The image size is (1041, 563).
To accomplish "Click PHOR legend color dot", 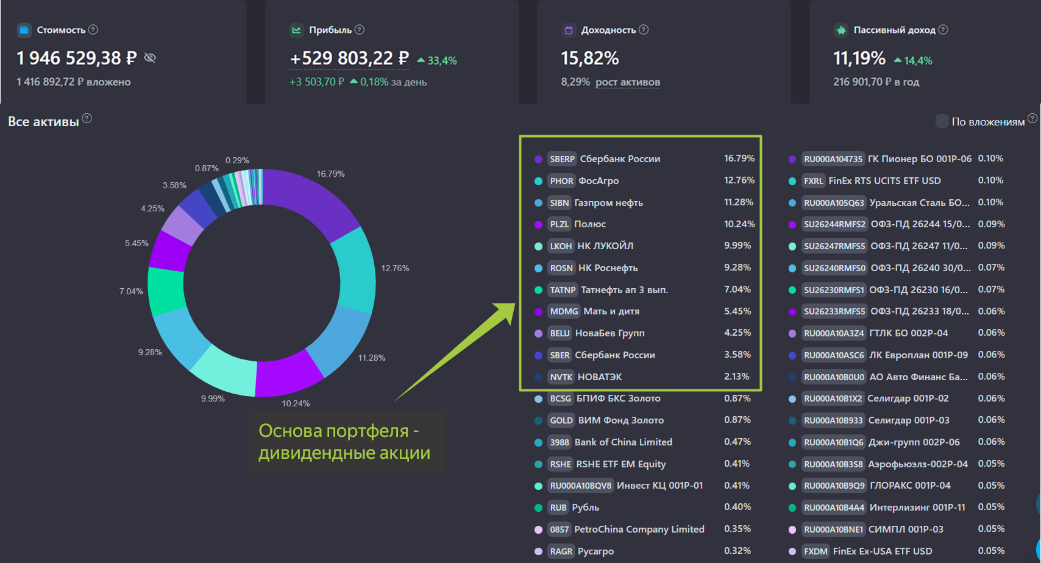I will [x=538, y=181].
